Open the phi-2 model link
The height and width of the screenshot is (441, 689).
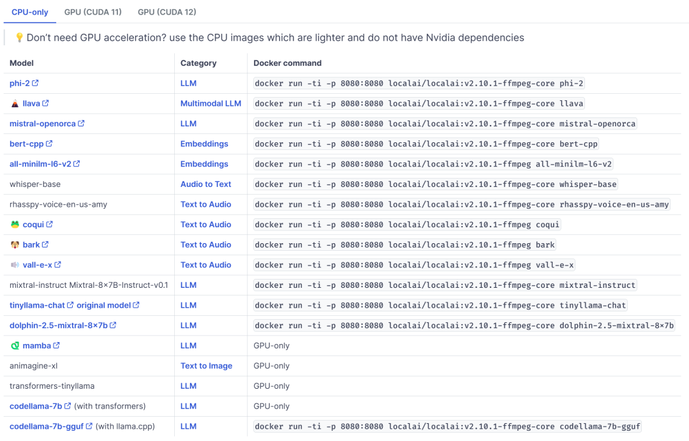click(20, 84)
